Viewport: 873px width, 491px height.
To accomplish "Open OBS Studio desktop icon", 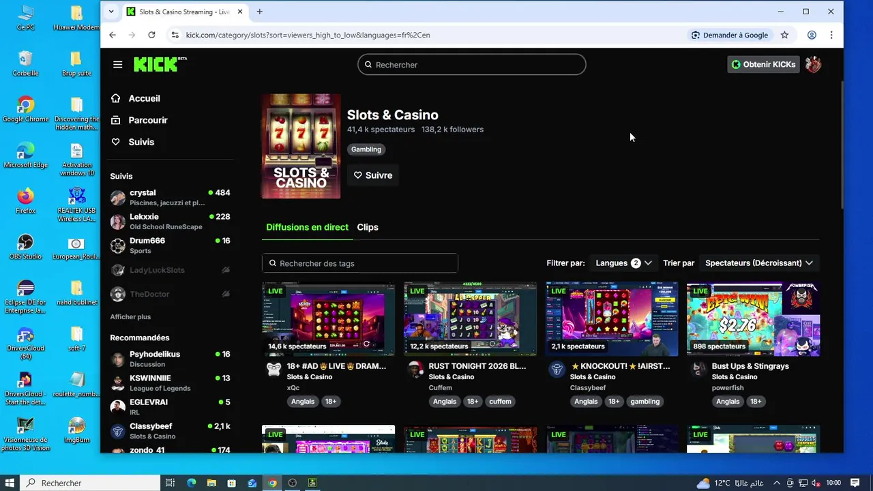I will [x=25, y=247].
